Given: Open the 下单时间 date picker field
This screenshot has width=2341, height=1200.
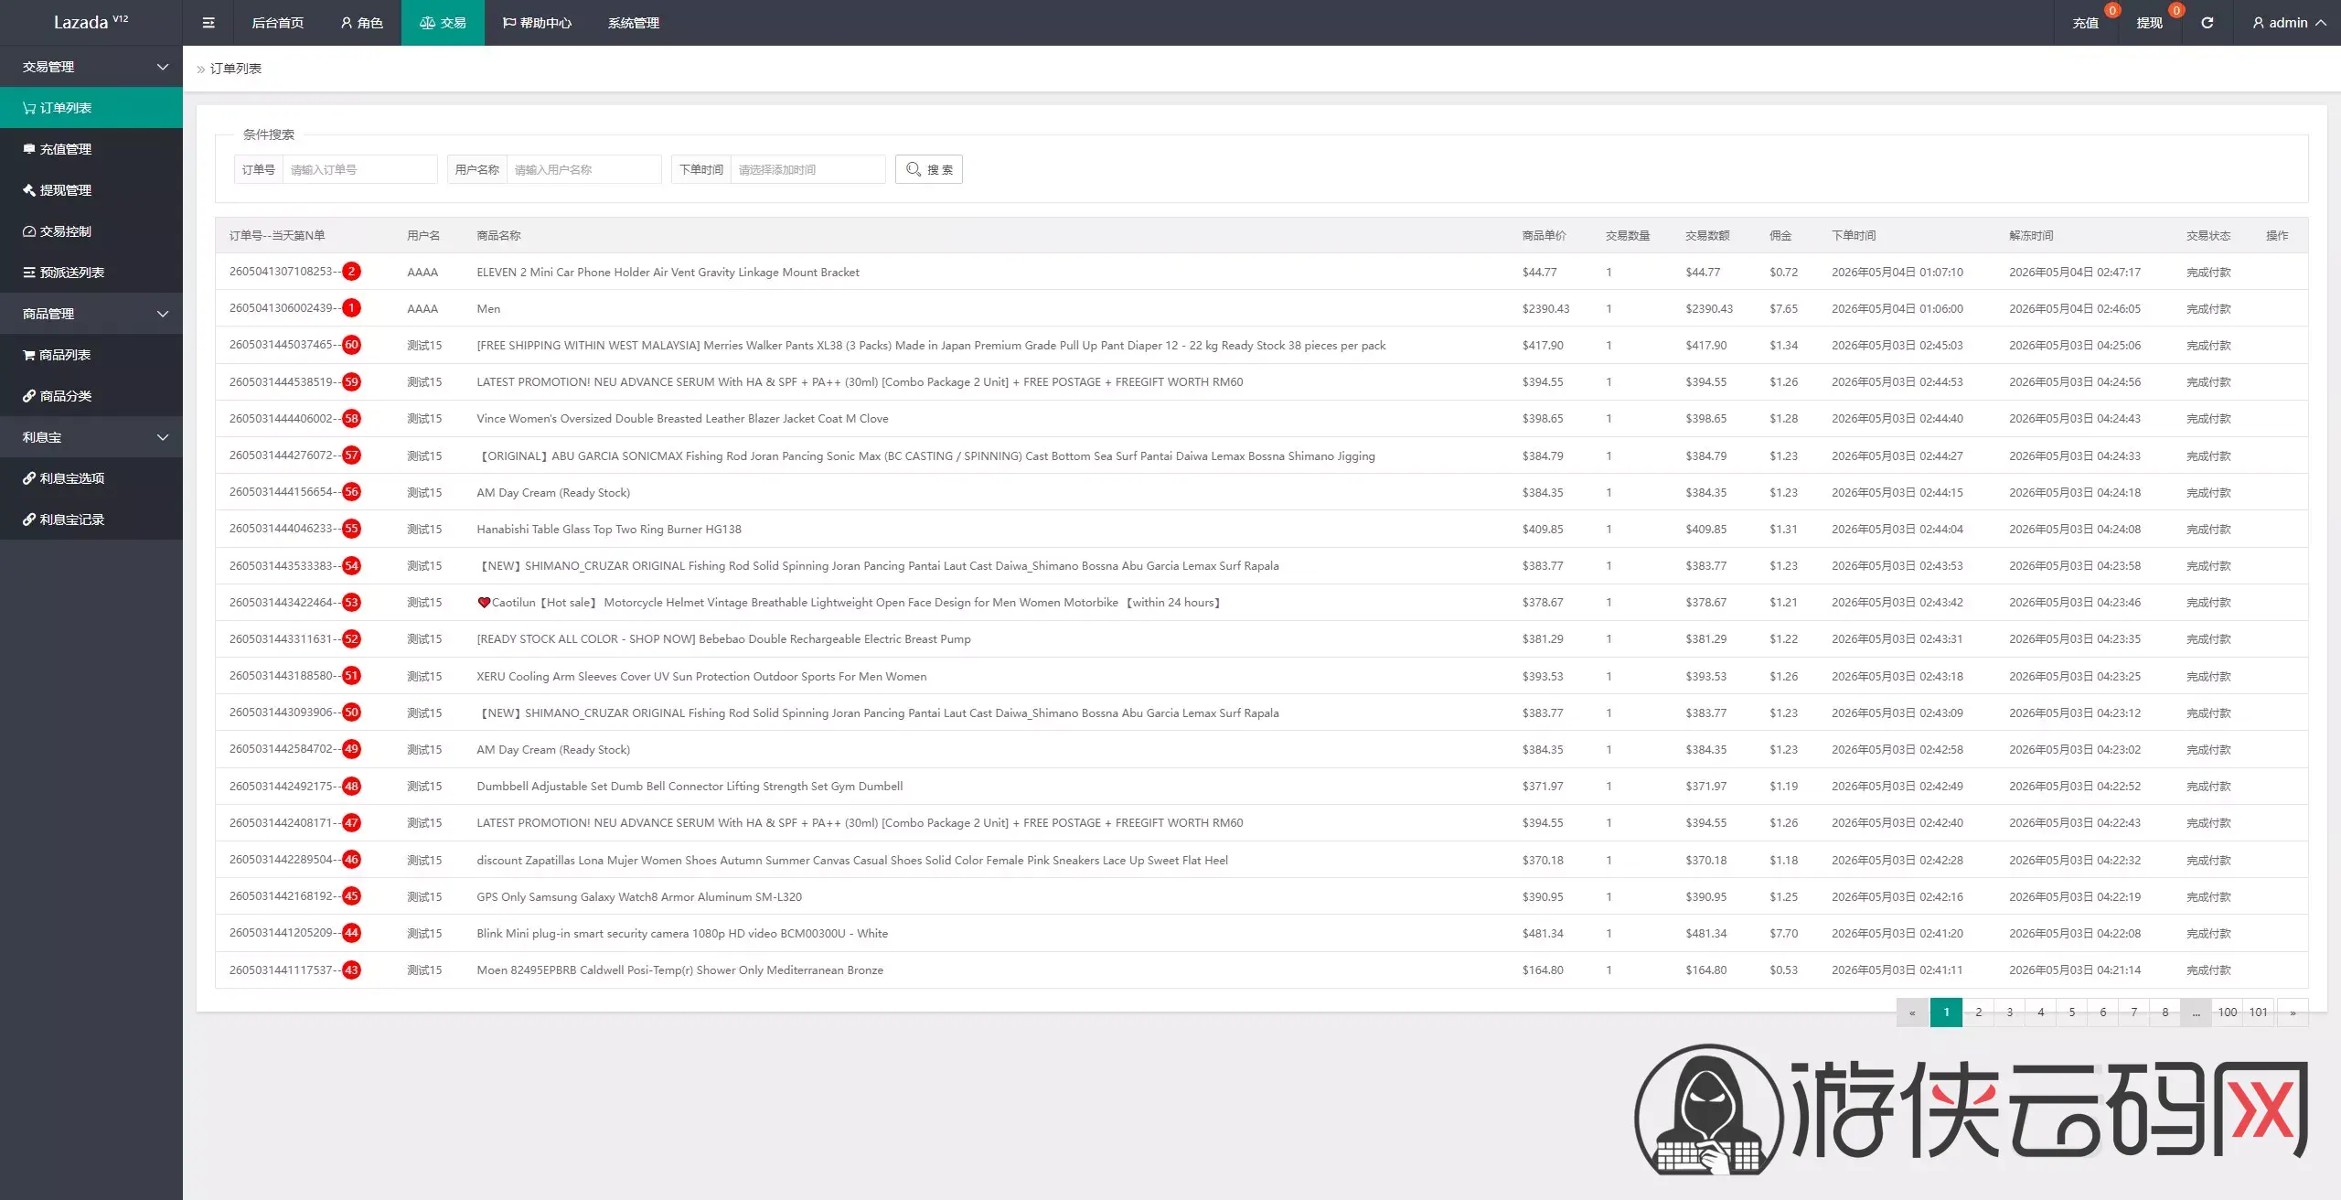Looking at the screenshot, I should click(x=807, y=169).
